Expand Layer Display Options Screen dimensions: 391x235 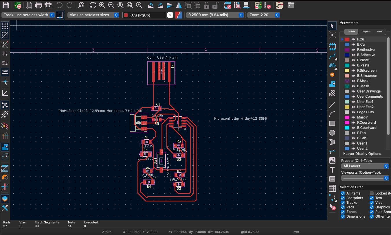[362, 154]
